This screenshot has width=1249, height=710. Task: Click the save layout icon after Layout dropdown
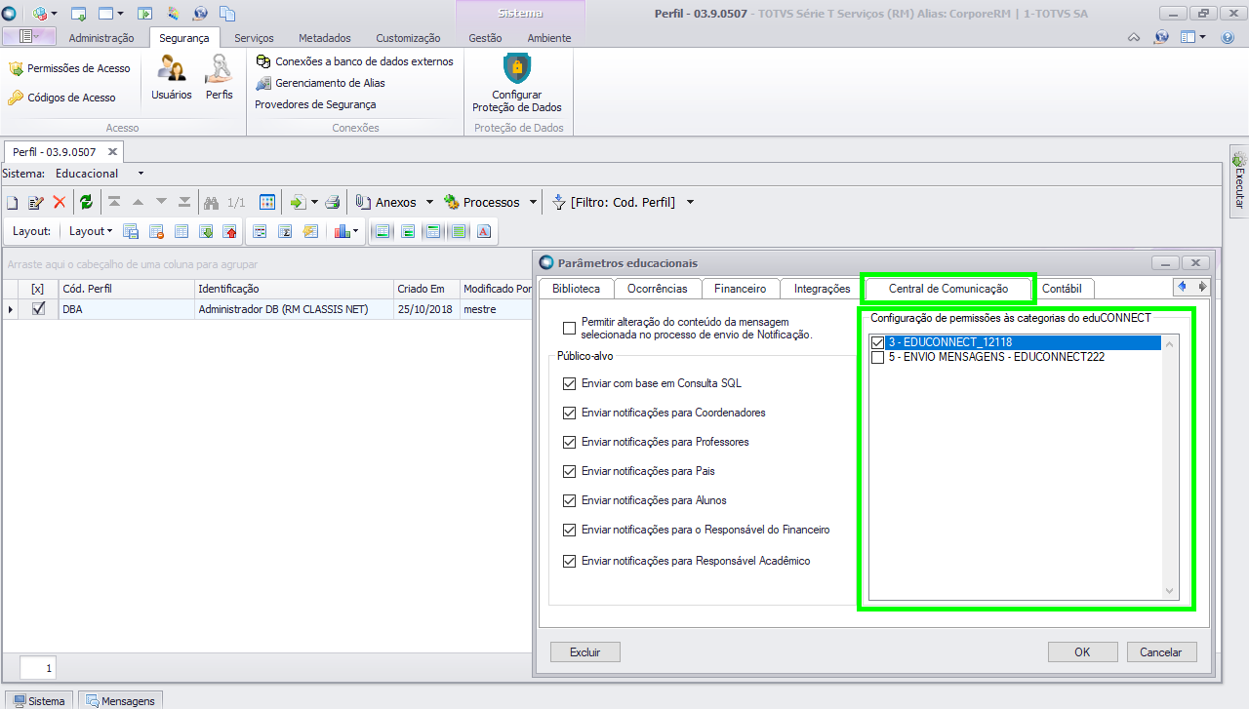tap(131, 231)
